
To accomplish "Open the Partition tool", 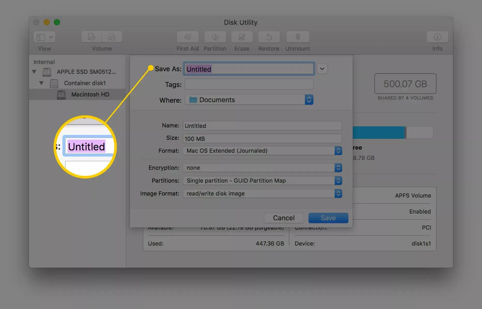I will pos(215,37).
